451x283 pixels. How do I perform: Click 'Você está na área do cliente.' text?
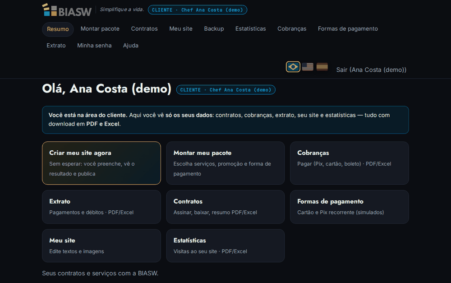[88, 115]
